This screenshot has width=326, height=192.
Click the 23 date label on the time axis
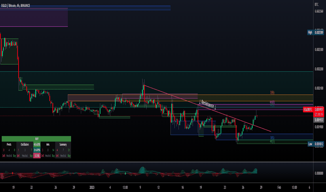pos(225,187)
